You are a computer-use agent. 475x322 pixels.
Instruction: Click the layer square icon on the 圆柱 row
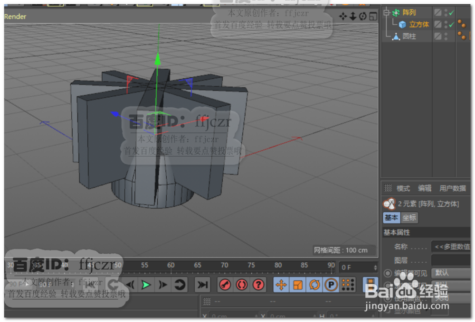[438, 37]
